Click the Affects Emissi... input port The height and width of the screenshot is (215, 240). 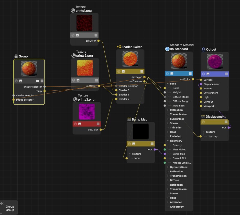[x=165, y=163]
